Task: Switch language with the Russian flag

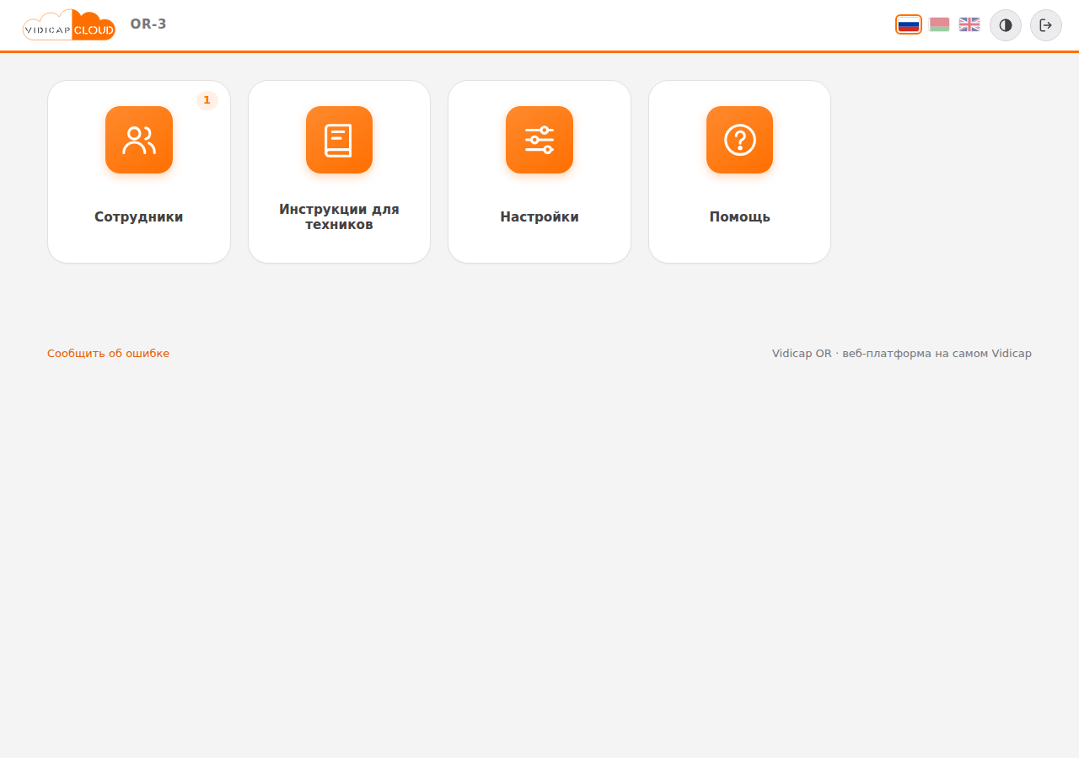Action: click(x=909, y=24)
